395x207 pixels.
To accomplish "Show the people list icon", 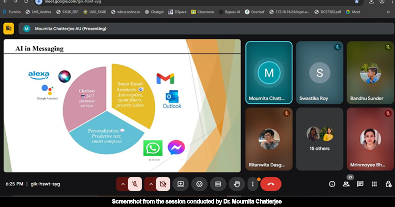I will point(346,184).
